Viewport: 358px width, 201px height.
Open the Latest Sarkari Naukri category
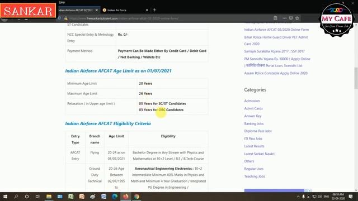(x=259, y=154)
